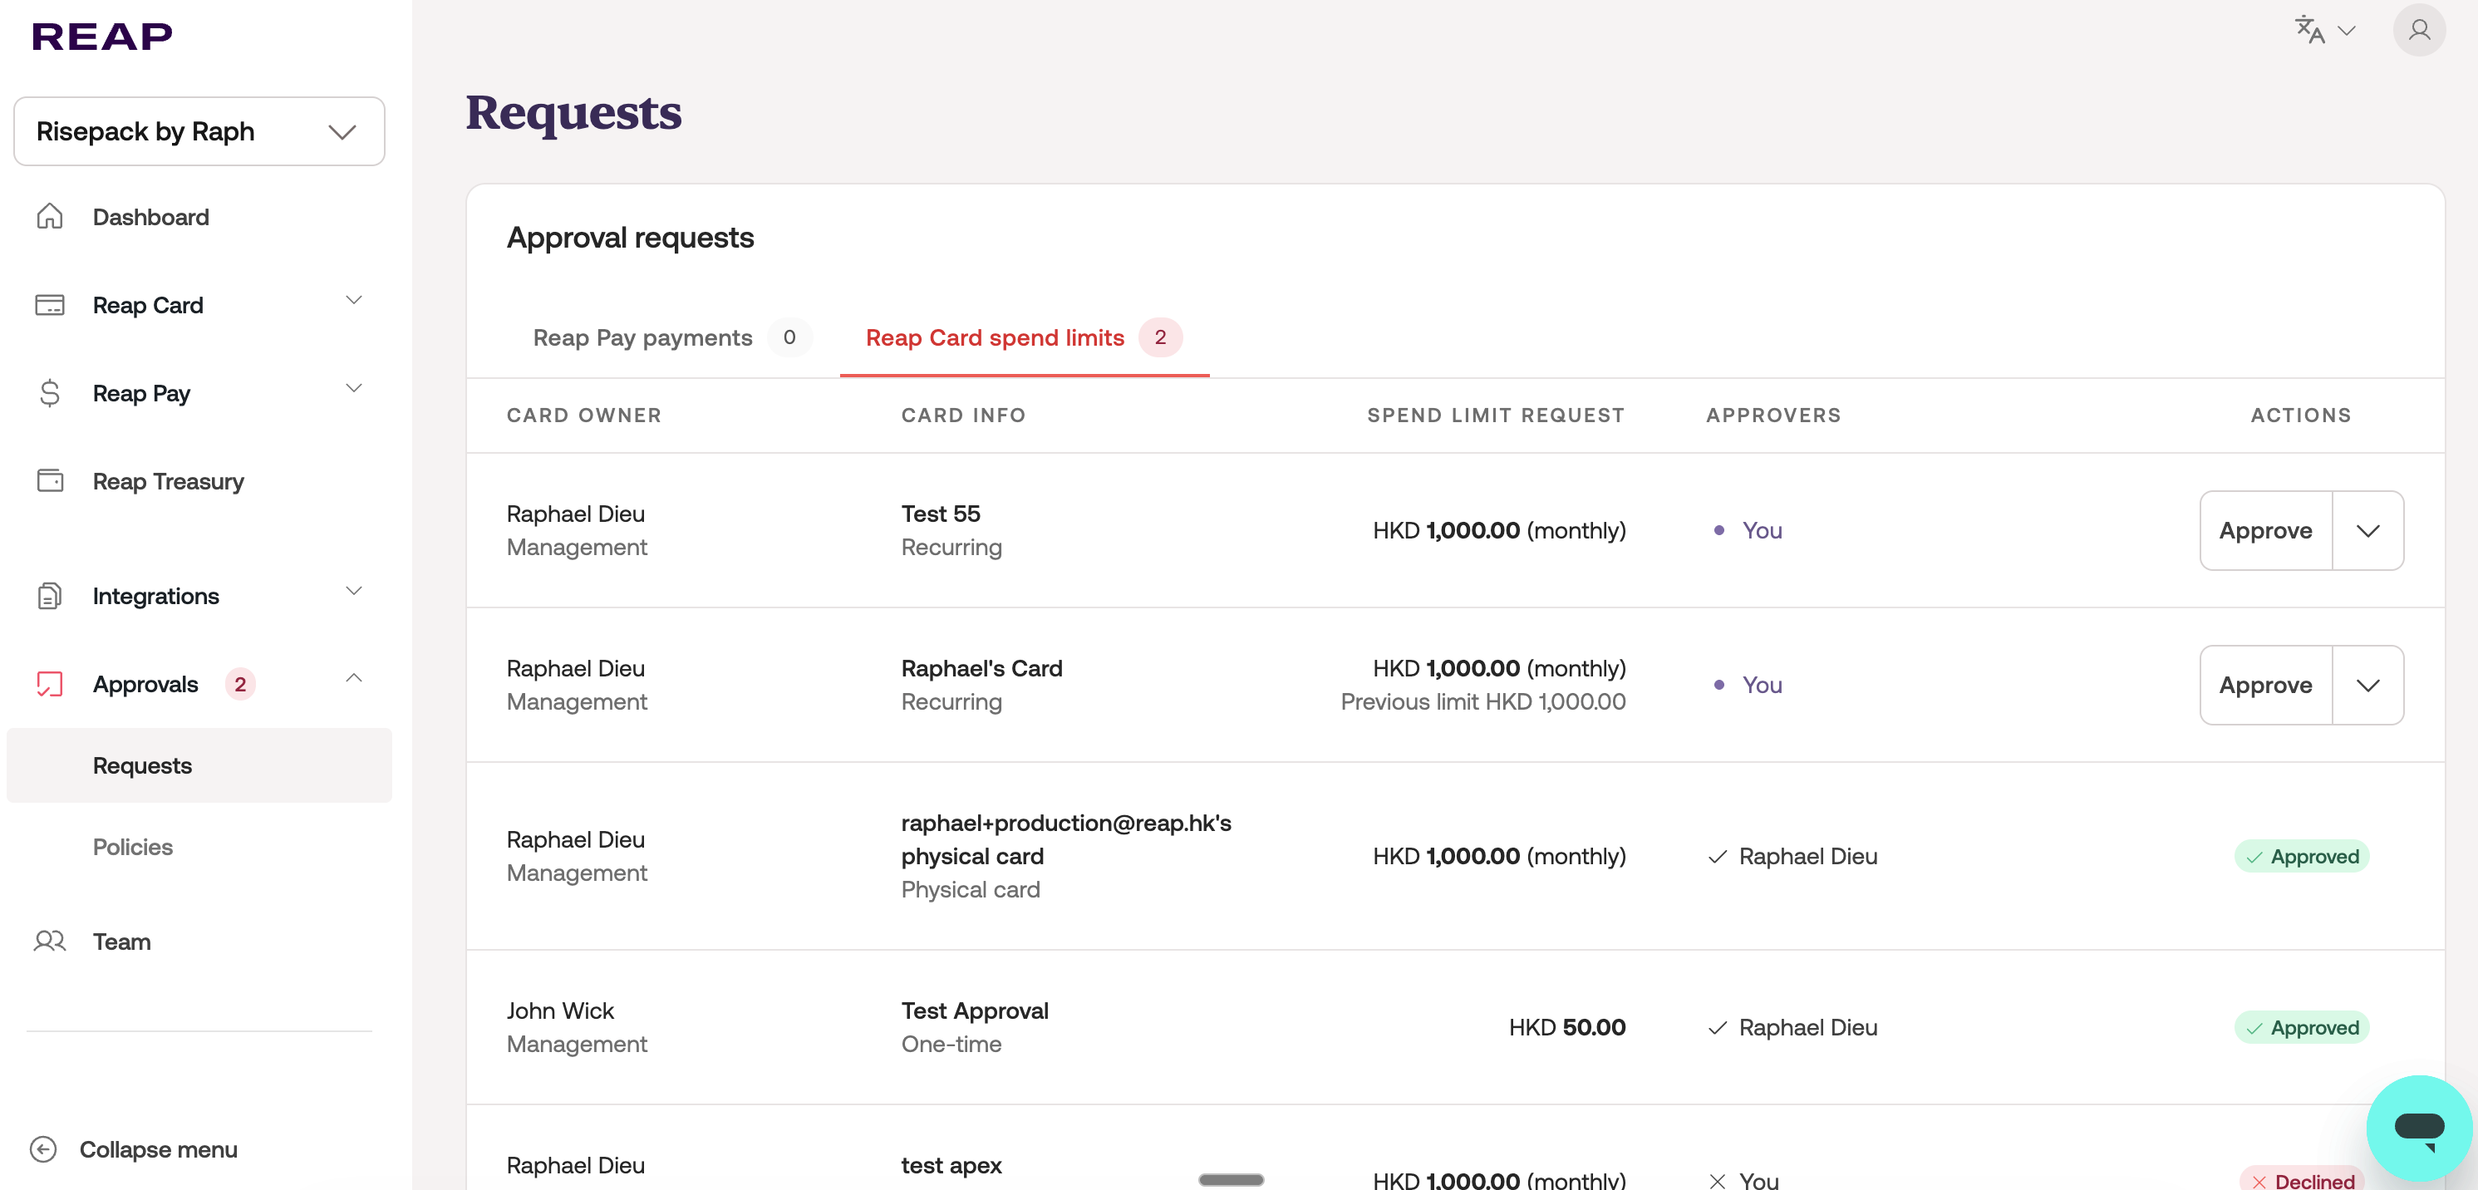The width and height of the screenshot is (2478, 1190).
Task: Click Previous limit HKD 1,000.00 text
Action: tap(1482, 702)
